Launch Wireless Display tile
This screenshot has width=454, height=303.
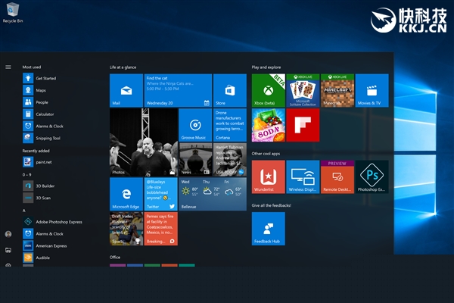pos(303,176)
